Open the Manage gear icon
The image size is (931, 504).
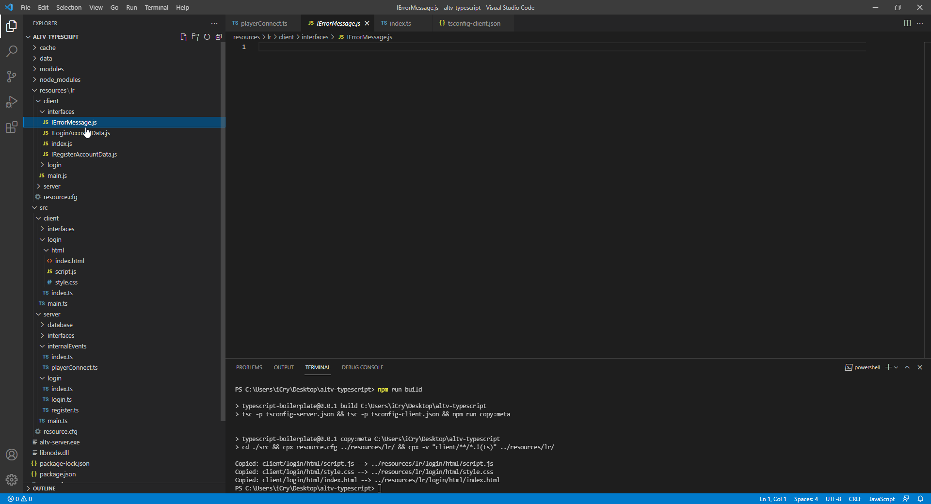click(12, 480)
